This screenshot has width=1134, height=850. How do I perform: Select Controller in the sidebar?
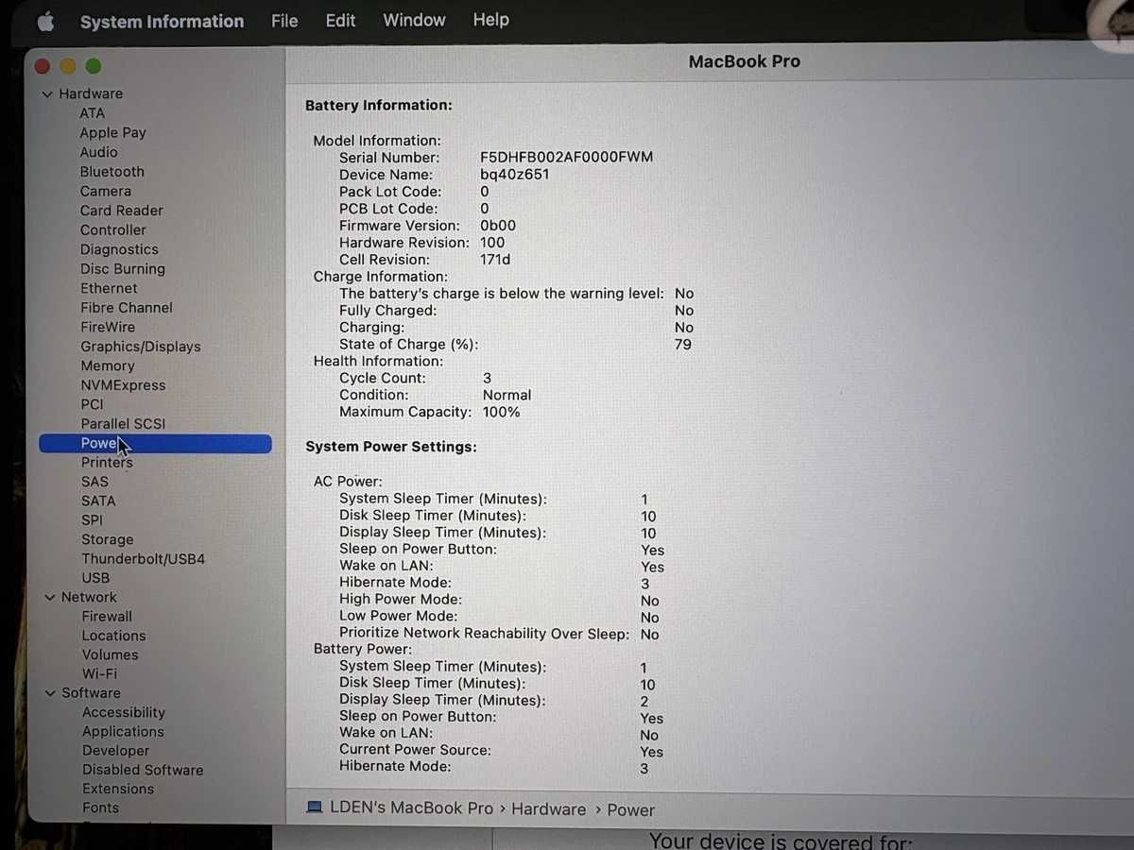(x=112, y=230)
